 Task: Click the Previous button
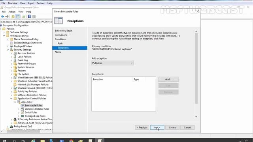pyautogui.click(x=142, y=127)
